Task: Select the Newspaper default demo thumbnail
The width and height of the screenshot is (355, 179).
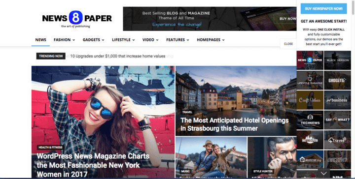Action: [x=310, y=60]
